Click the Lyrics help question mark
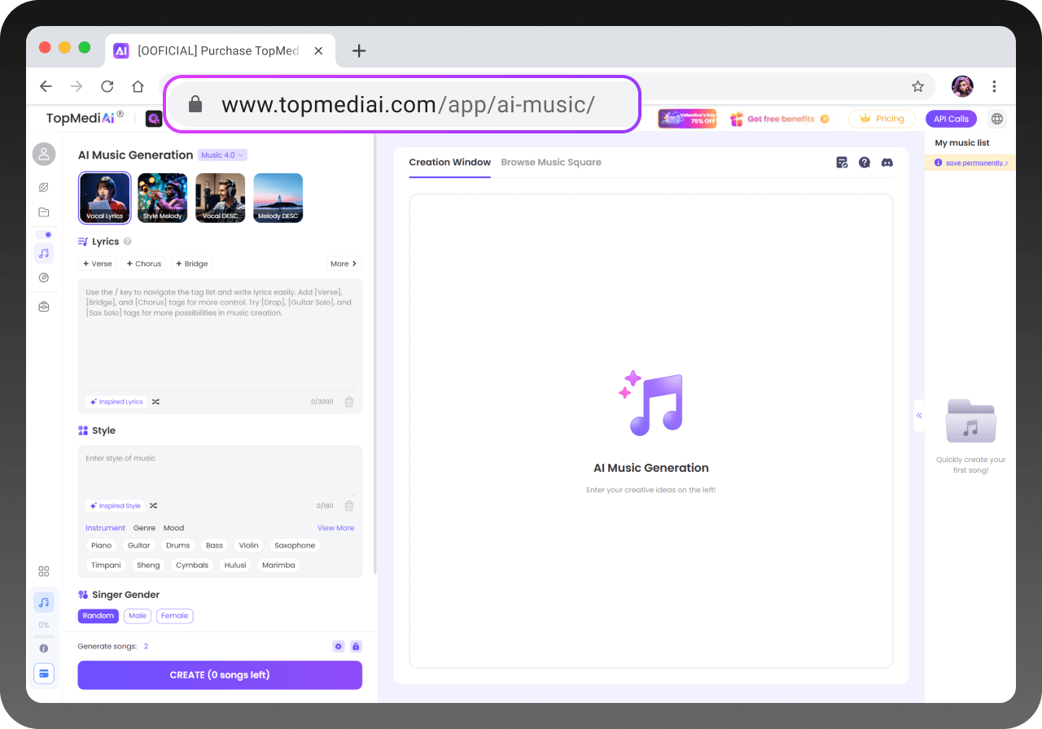The height and width of the screenshot is (729, 1042). coord(128,242)
